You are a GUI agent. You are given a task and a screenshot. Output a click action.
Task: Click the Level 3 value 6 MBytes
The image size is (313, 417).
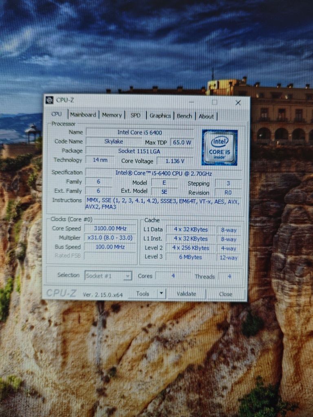pos(191,257)
